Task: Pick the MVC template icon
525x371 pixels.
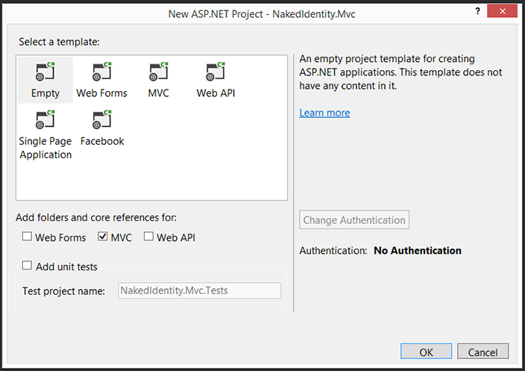Action: click(158, 73)
